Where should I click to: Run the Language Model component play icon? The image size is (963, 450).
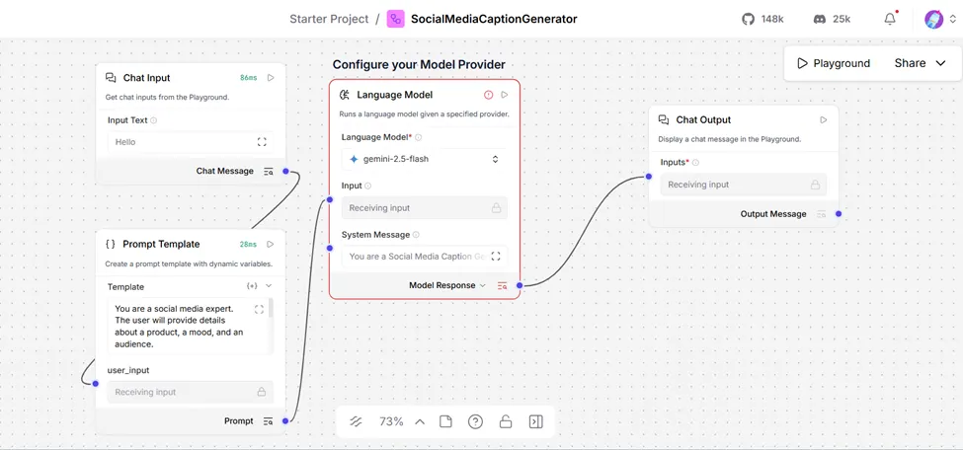pyautogui.click(x=505, y=95)
